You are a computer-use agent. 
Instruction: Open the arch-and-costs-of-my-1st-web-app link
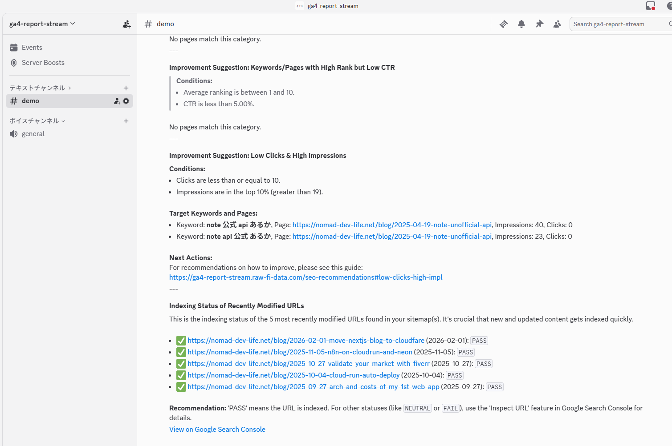(x=314, y=387)
